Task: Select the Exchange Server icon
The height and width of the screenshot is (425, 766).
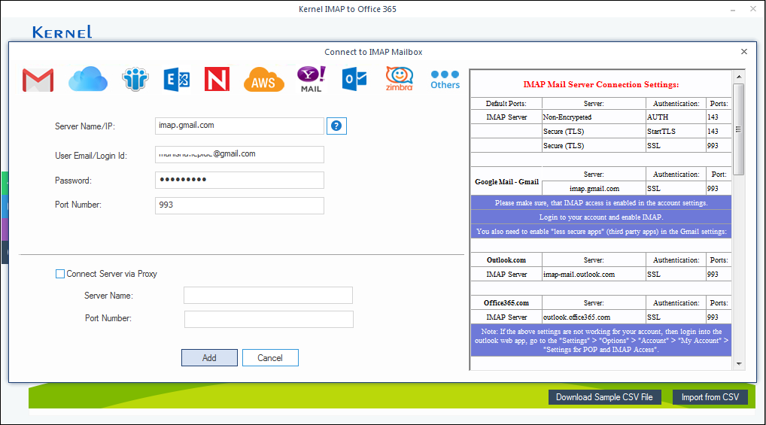Action: [176, 80]
